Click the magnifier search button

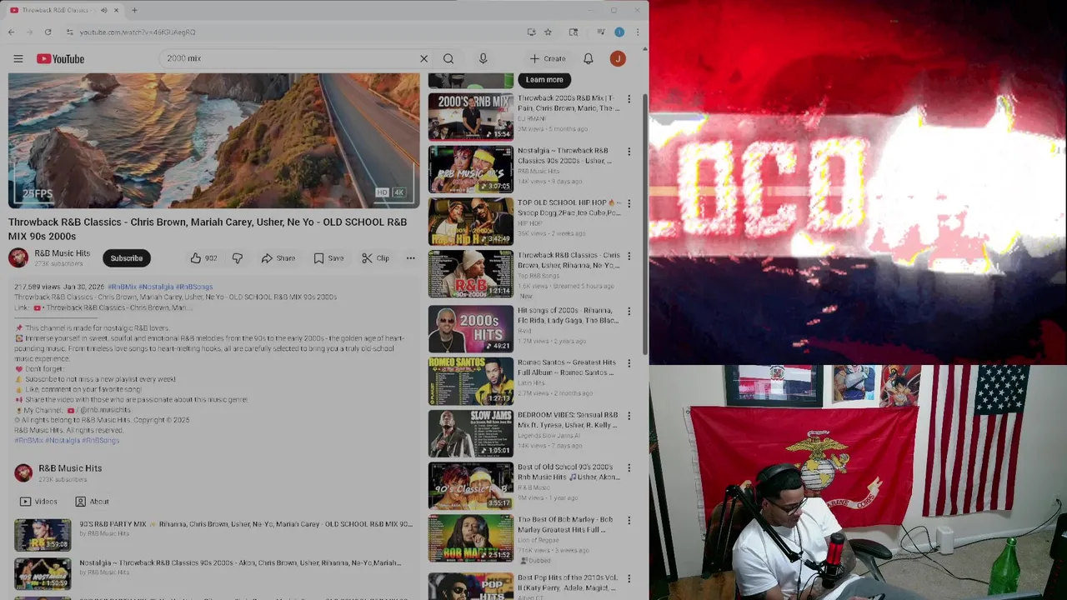point(448,58)
